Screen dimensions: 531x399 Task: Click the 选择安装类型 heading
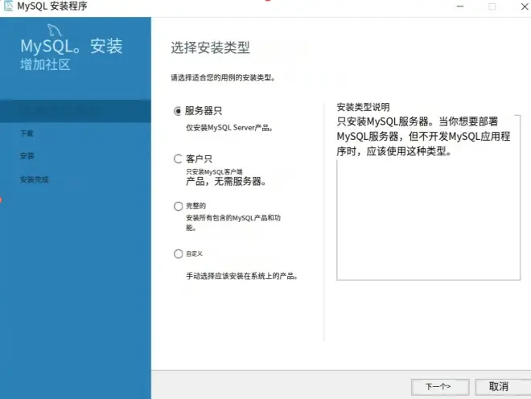[210, 47]
